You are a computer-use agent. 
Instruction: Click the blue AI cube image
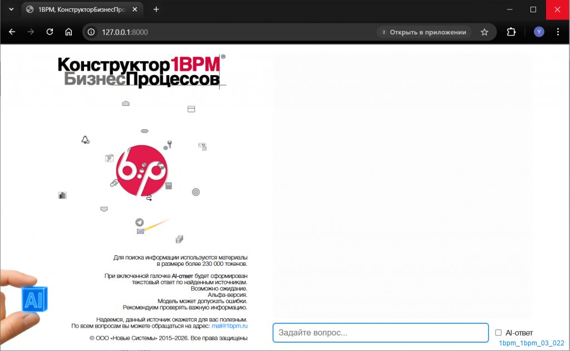click(x=35, y=299)
